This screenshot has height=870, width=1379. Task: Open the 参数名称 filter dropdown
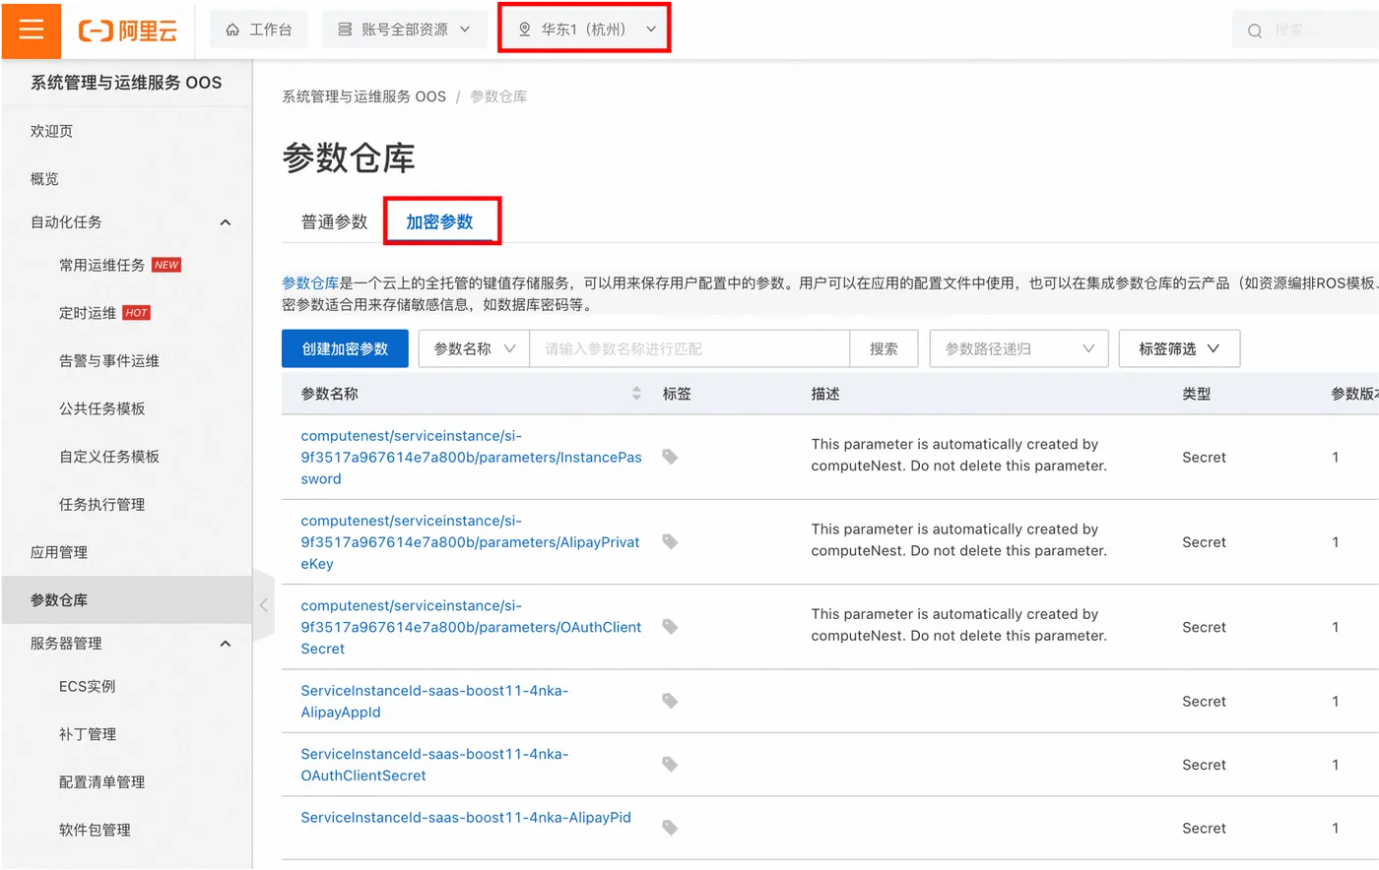tap(474, 348)
